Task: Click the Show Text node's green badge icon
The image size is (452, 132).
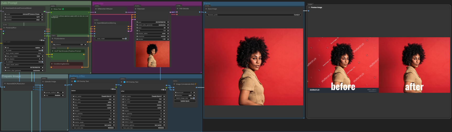Action: click(x=63, y=9)
